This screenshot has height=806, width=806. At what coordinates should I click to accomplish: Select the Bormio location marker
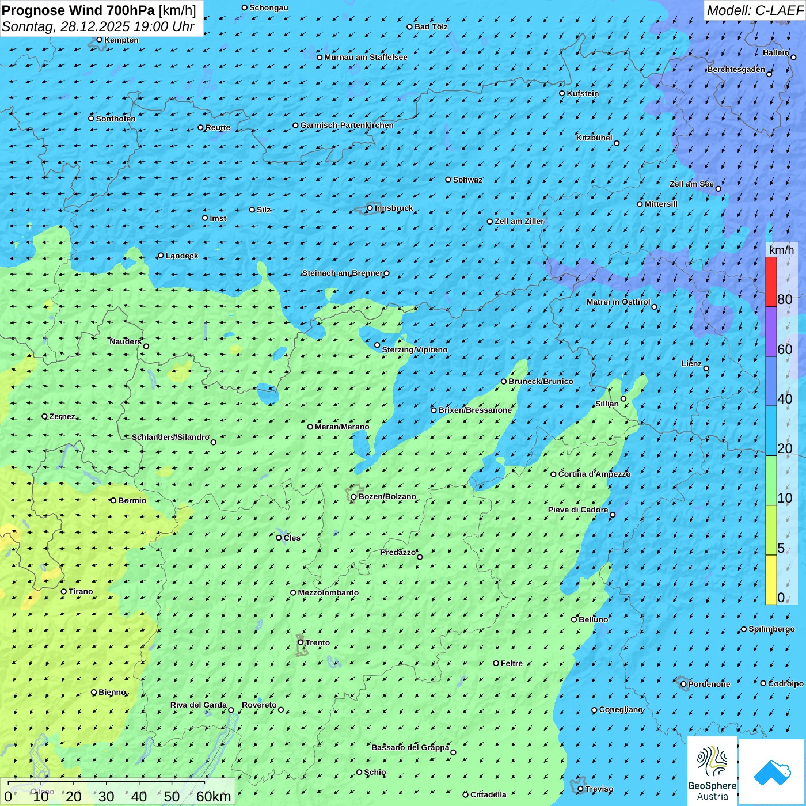point(113,500)
